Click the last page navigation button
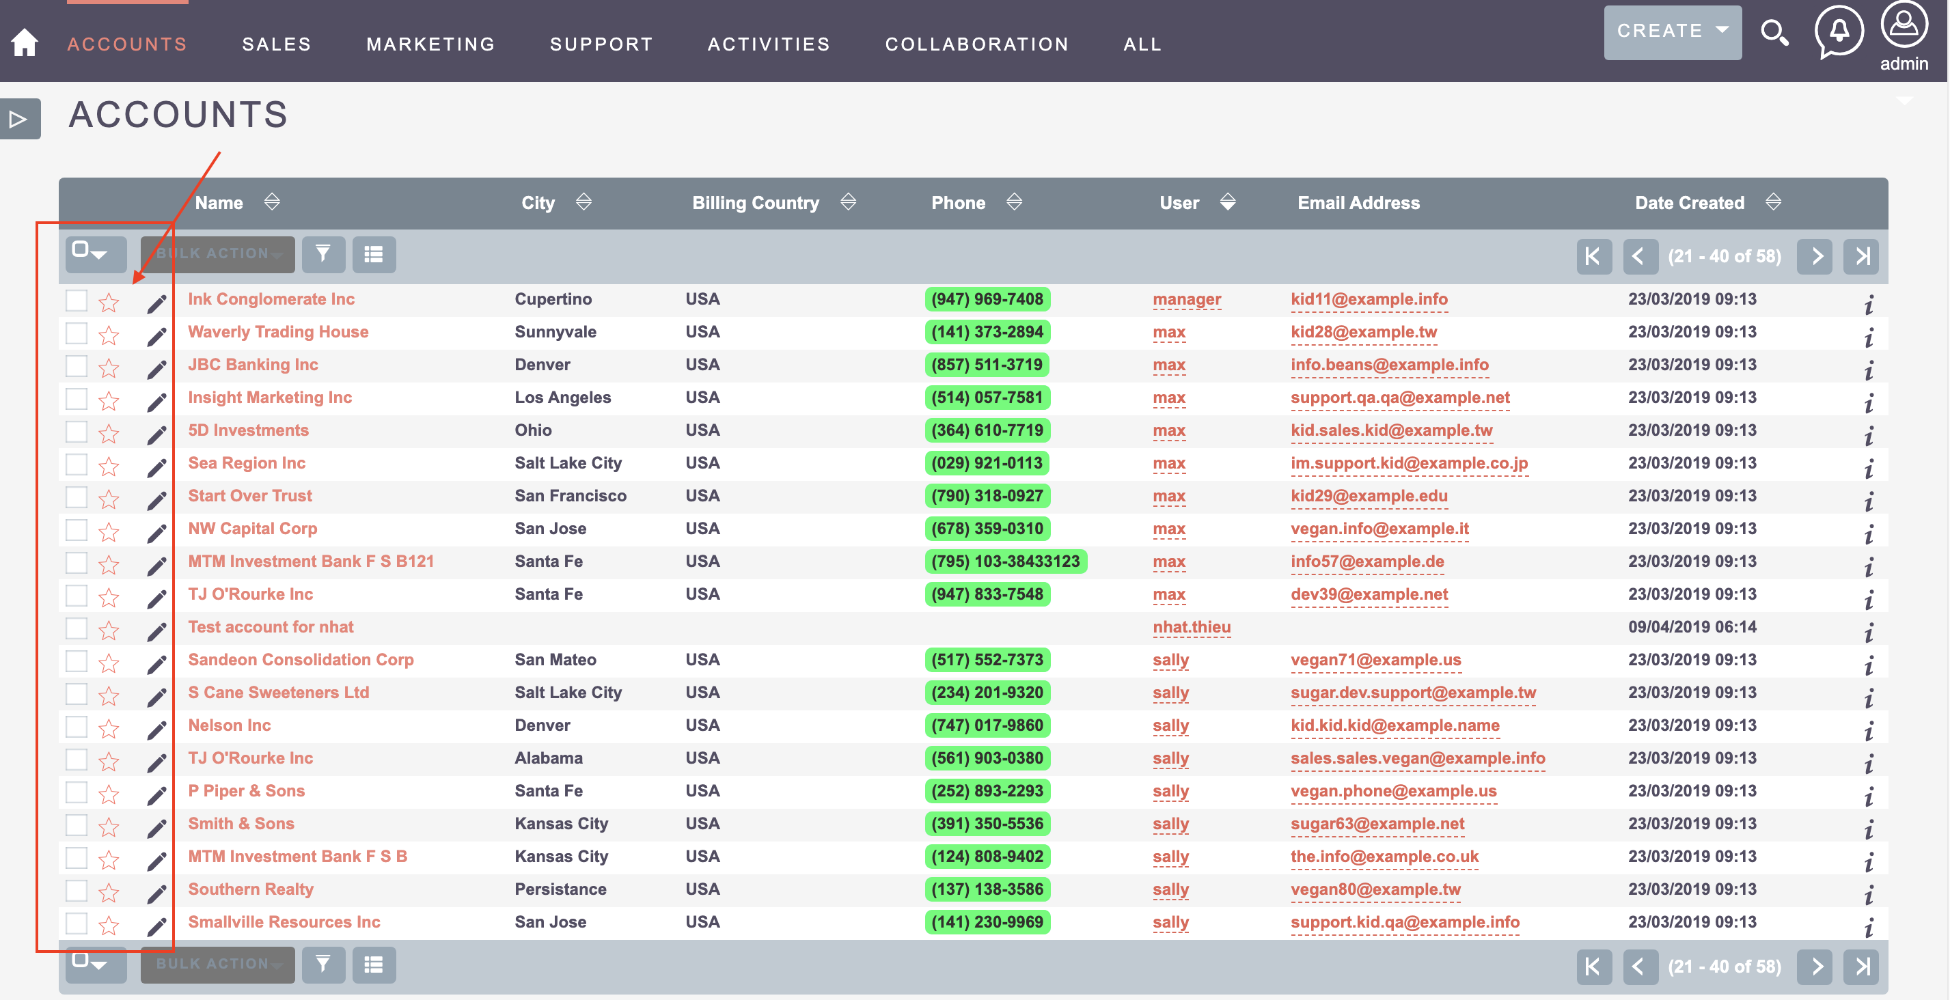Image resolution: width=1950 pixels, height=1000 pixels. 1863,253
